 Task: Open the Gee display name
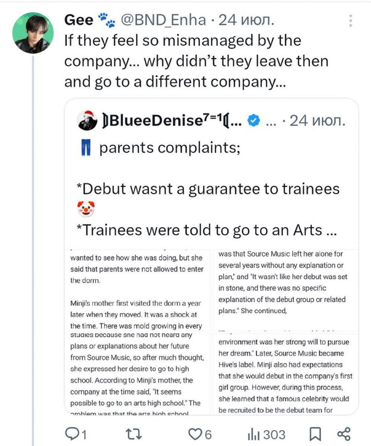(x=78, y=20)
